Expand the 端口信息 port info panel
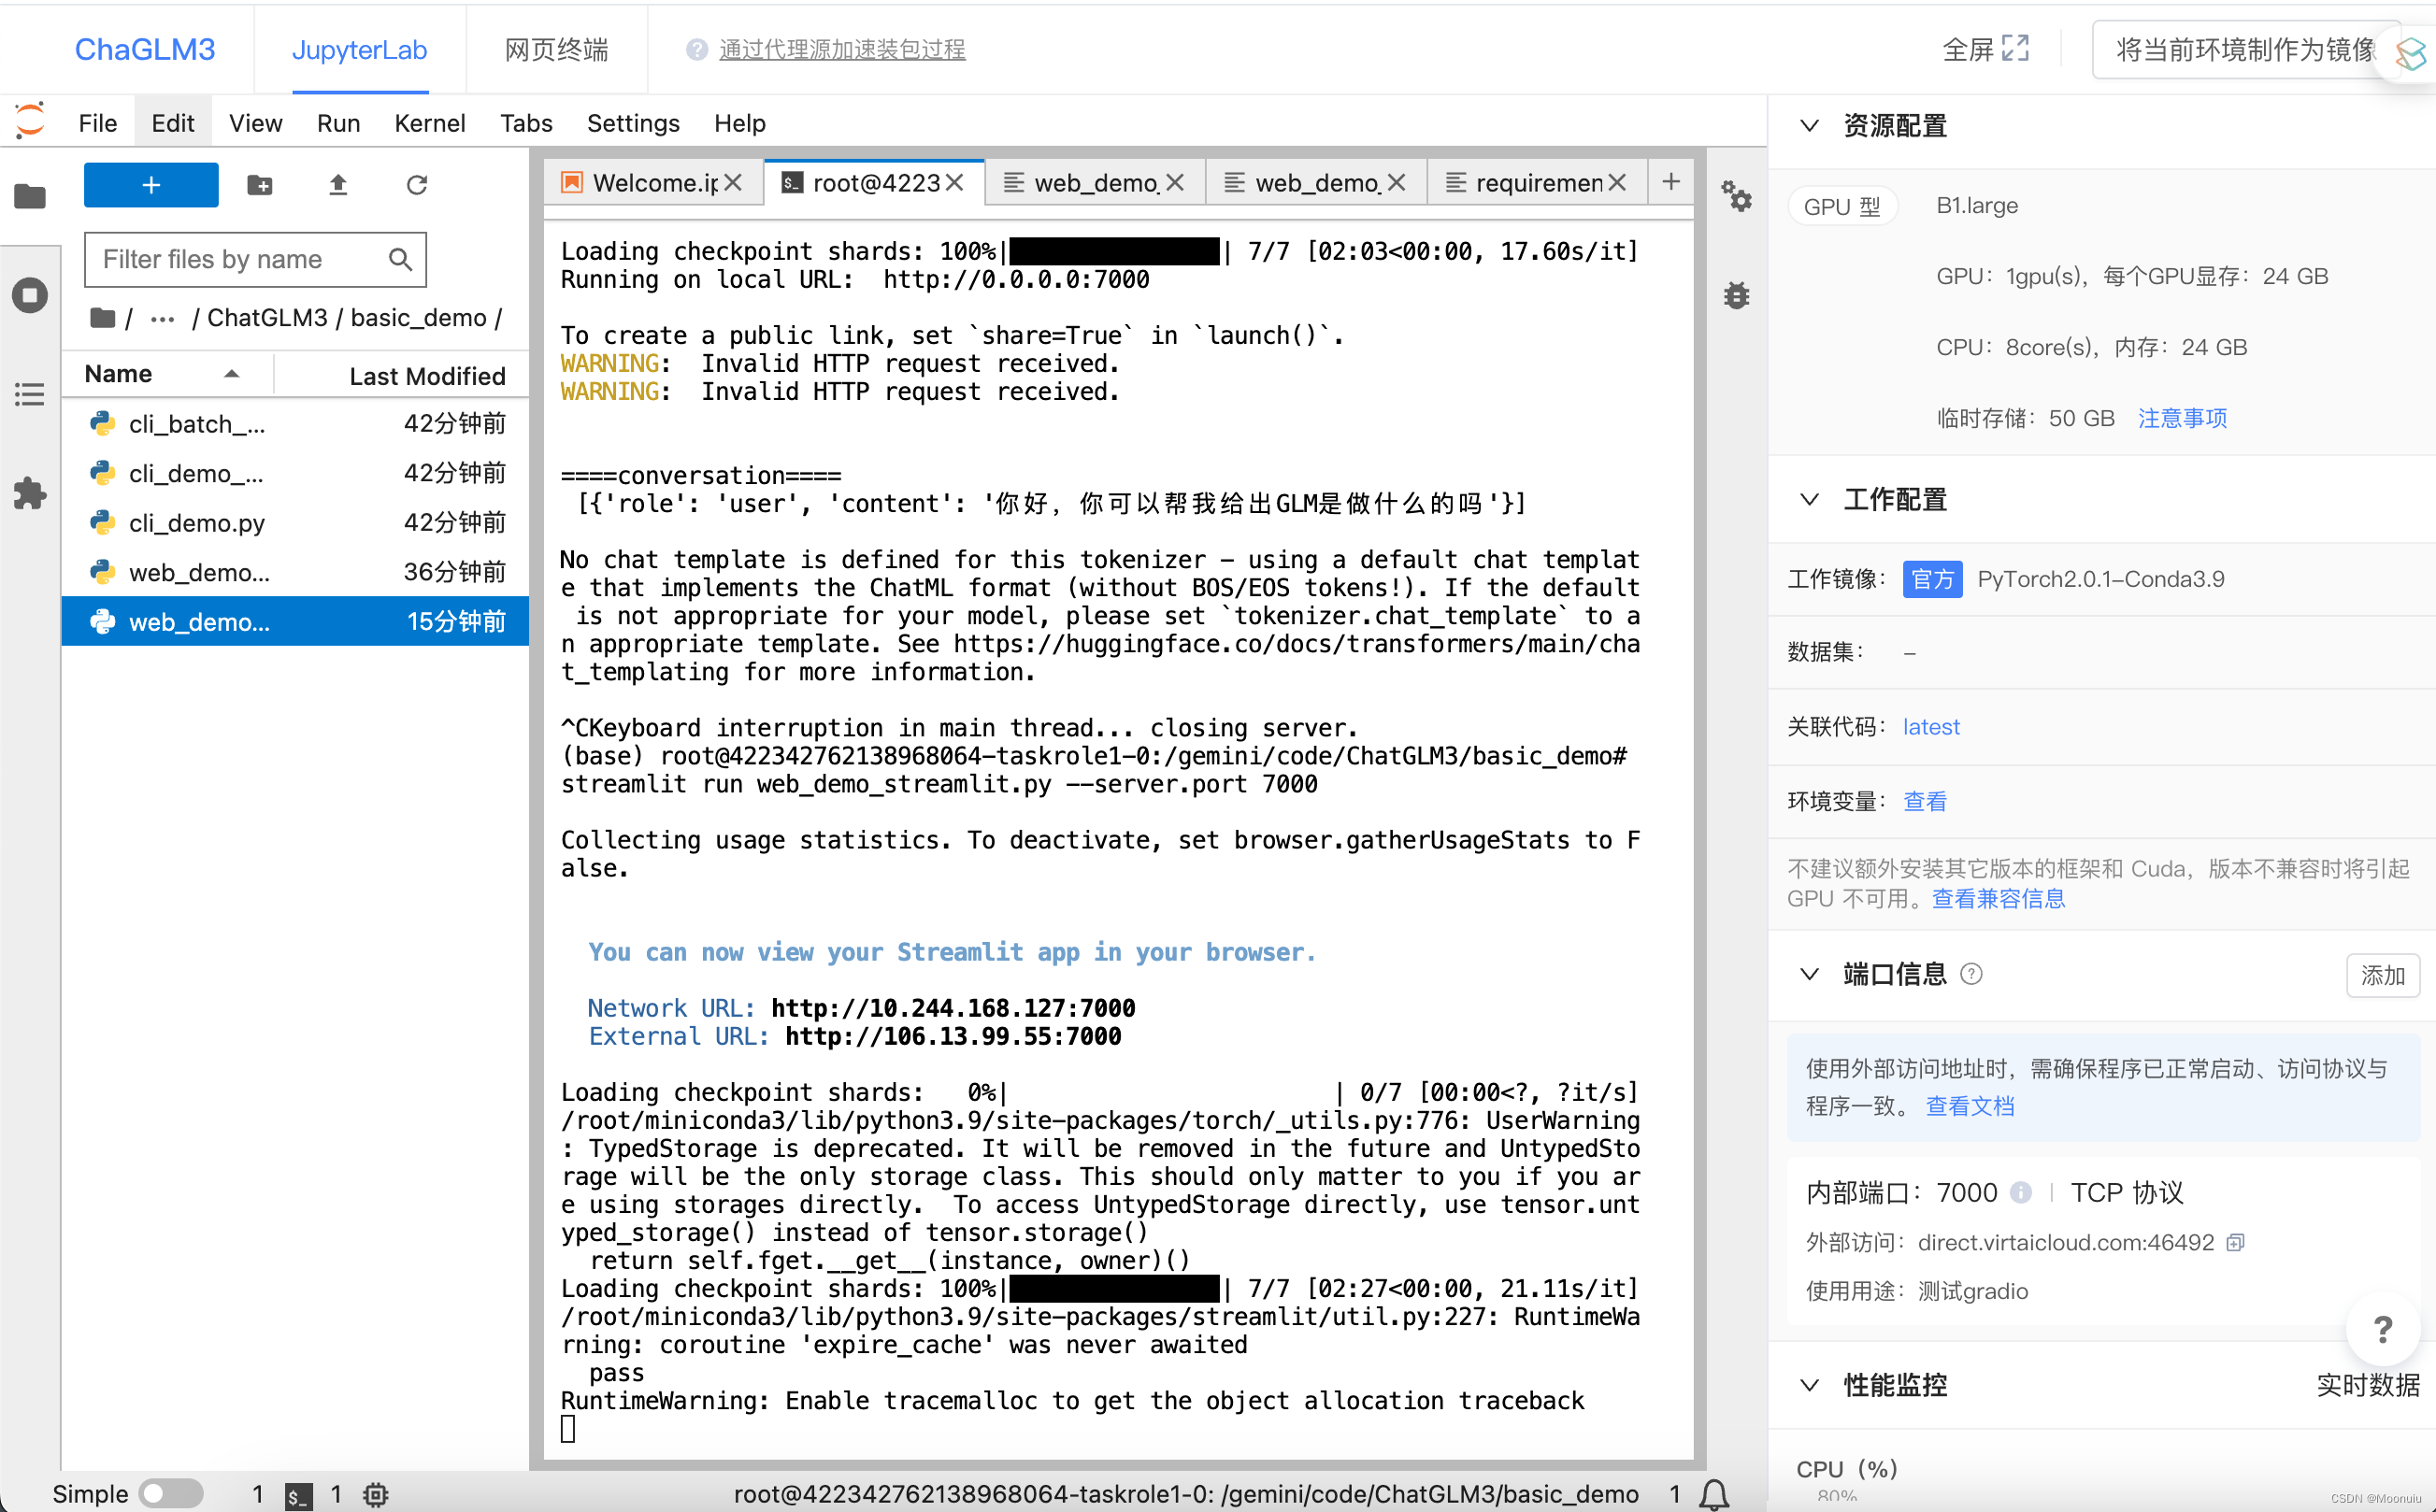 click(x=1811, y=974)
